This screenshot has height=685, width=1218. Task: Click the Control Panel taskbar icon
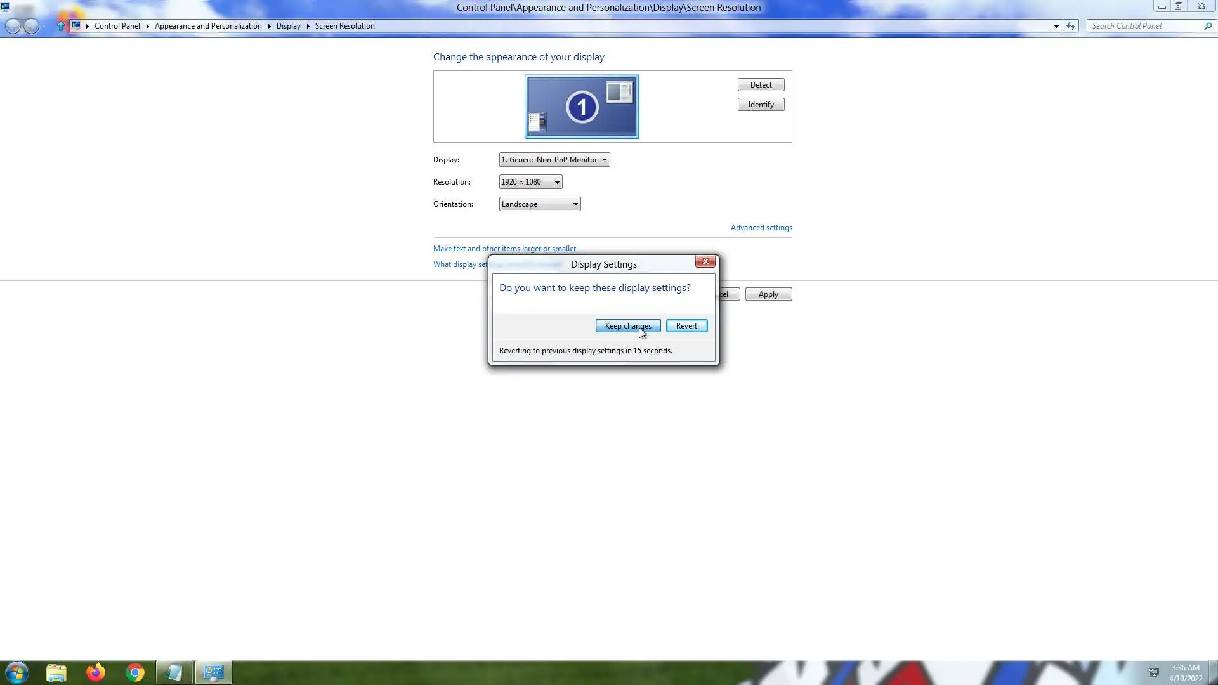[x=214, y=672]
